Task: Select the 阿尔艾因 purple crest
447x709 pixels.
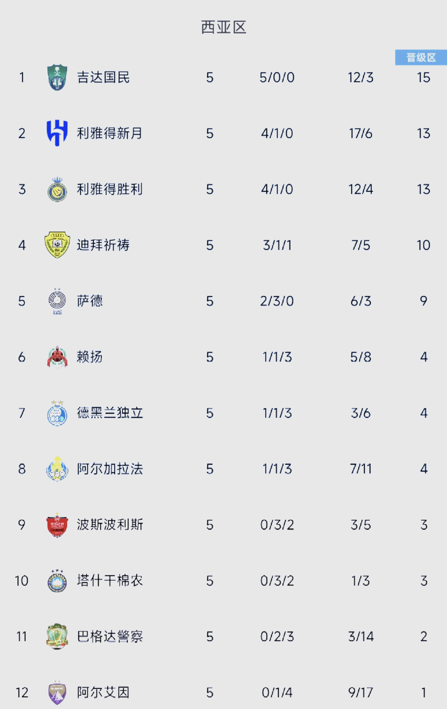Action: point(57,692)
